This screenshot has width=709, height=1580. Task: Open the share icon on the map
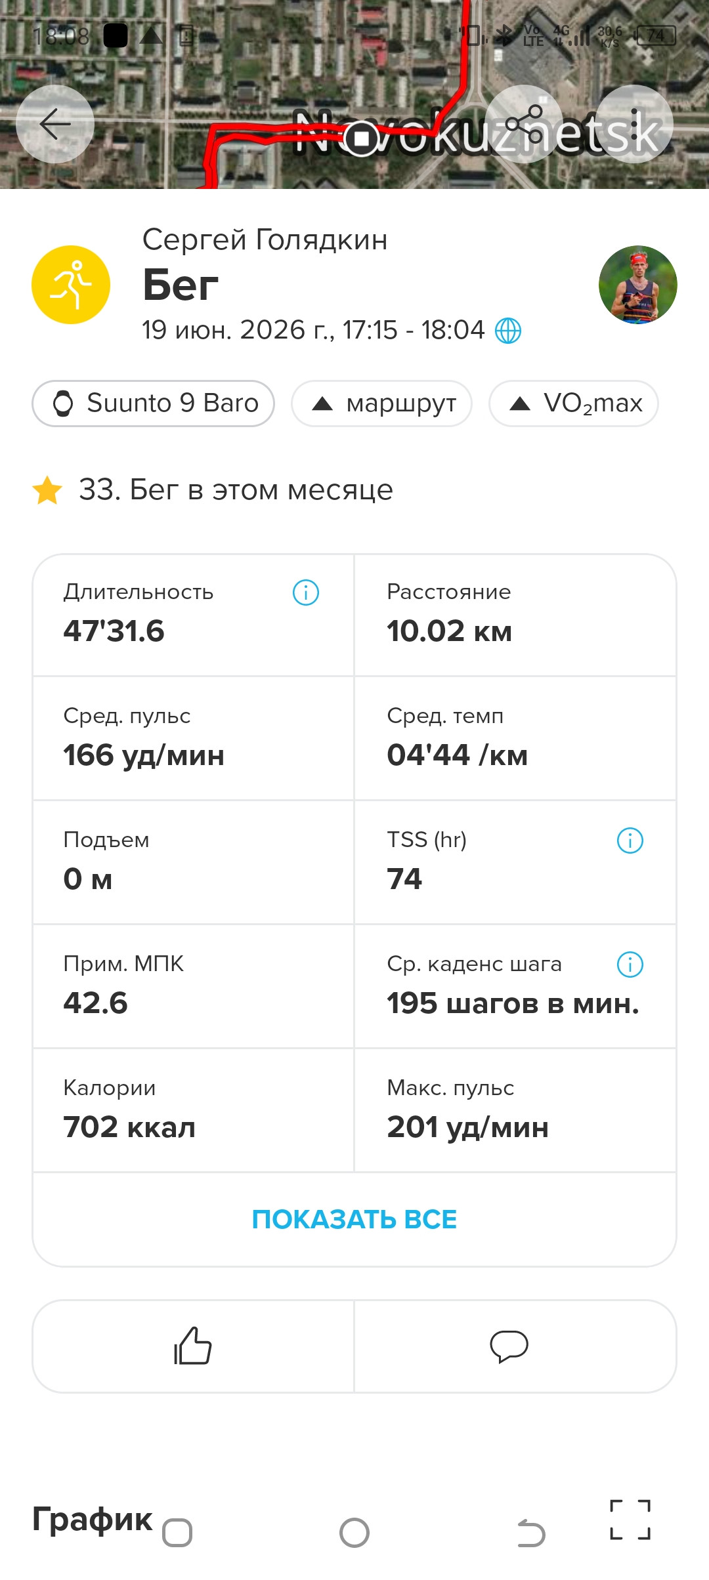[x=523, y=123]
